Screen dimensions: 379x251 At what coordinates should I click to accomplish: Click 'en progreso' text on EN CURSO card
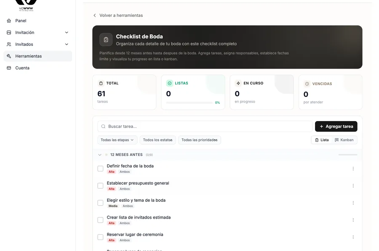point(245,102)
